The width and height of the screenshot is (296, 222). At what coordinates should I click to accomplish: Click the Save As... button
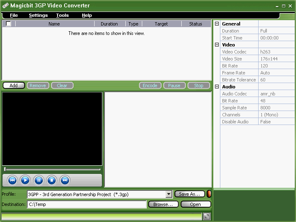click(x=190, y=194)
